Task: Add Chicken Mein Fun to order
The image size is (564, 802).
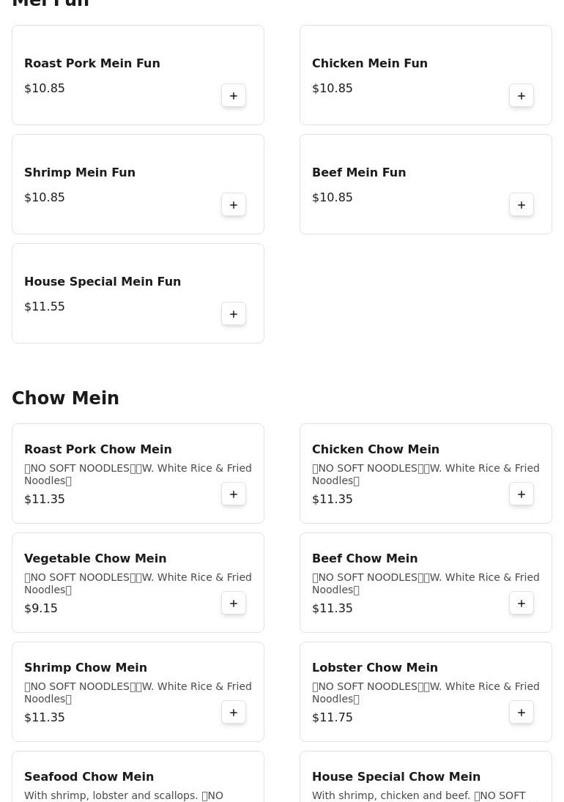Action: click(522, 96)
